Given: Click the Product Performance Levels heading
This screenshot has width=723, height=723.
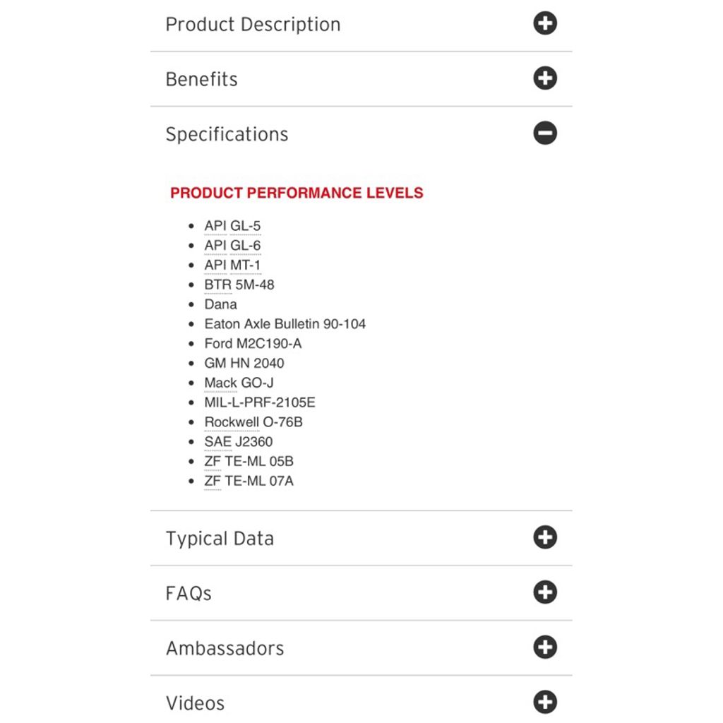Looking at the screenshot, I should point(297,193).
